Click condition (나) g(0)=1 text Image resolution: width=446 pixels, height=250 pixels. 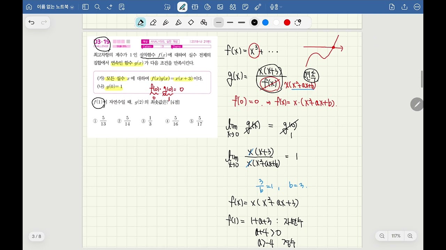click(x=110, y=86)
